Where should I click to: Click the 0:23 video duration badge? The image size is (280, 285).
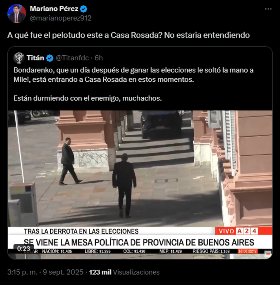click(x=24, y=248)
